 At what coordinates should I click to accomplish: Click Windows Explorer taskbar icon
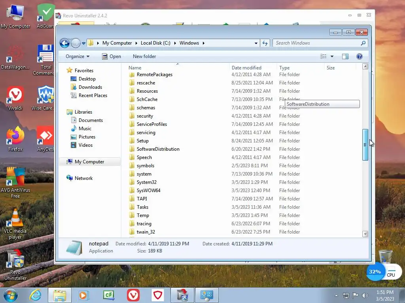(x=60, y=295)
